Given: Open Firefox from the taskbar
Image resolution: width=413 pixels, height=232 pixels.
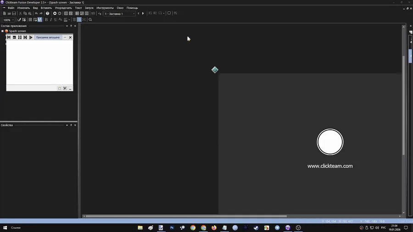Looking at the screenshot, I should point(214,228).
